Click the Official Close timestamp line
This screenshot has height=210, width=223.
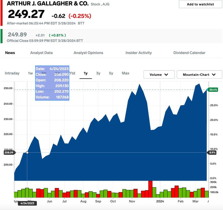45,41
